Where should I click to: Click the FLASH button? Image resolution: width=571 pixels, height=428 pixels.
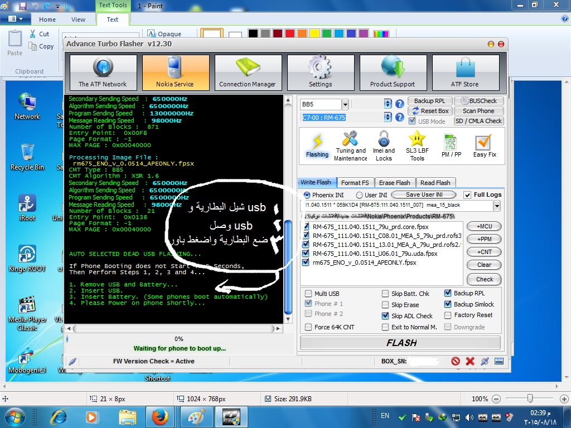tap(400, 343)
